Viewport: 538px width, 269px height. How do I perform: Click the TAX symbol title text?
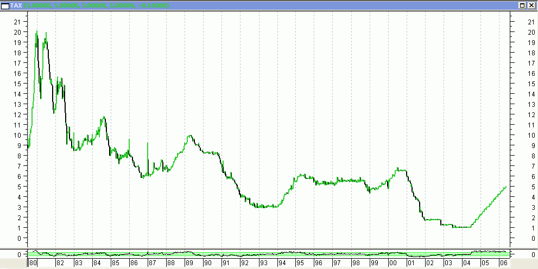coord(16,6)
